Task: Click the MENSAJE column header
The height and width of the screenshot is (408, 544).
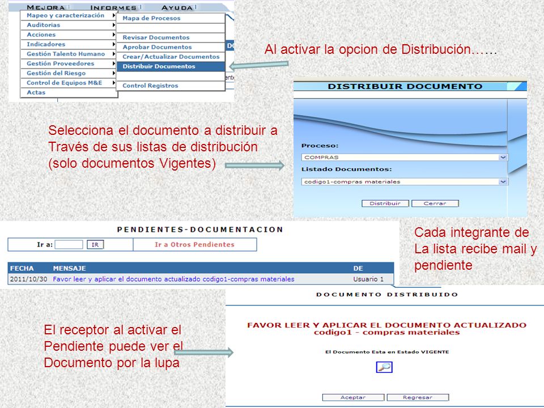Action: click(69, 269)
